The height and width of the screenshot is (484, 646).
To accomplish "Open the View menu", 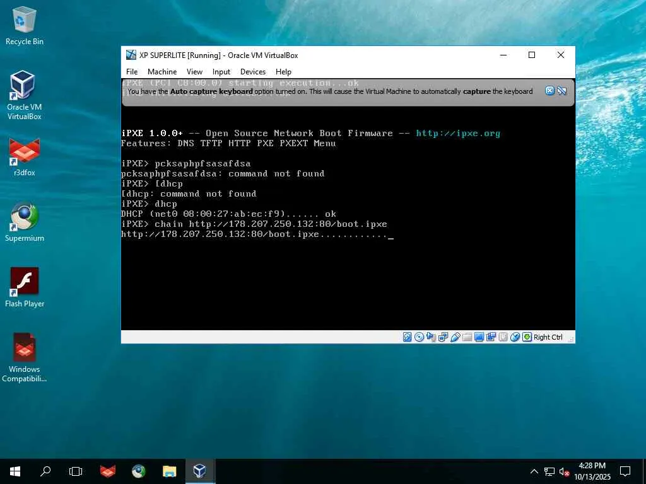I will click(194, 72).
